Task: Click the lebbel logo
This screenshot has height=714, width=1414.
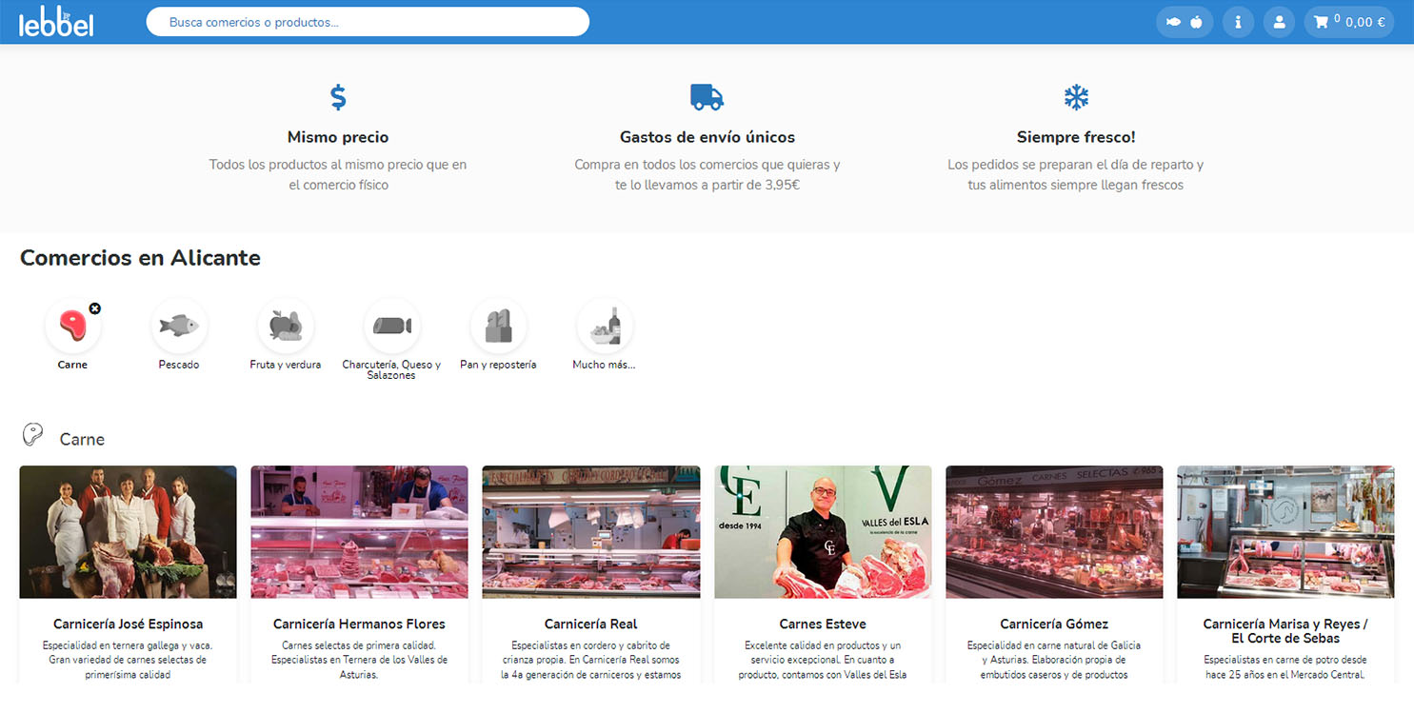Action: point(56,22)
